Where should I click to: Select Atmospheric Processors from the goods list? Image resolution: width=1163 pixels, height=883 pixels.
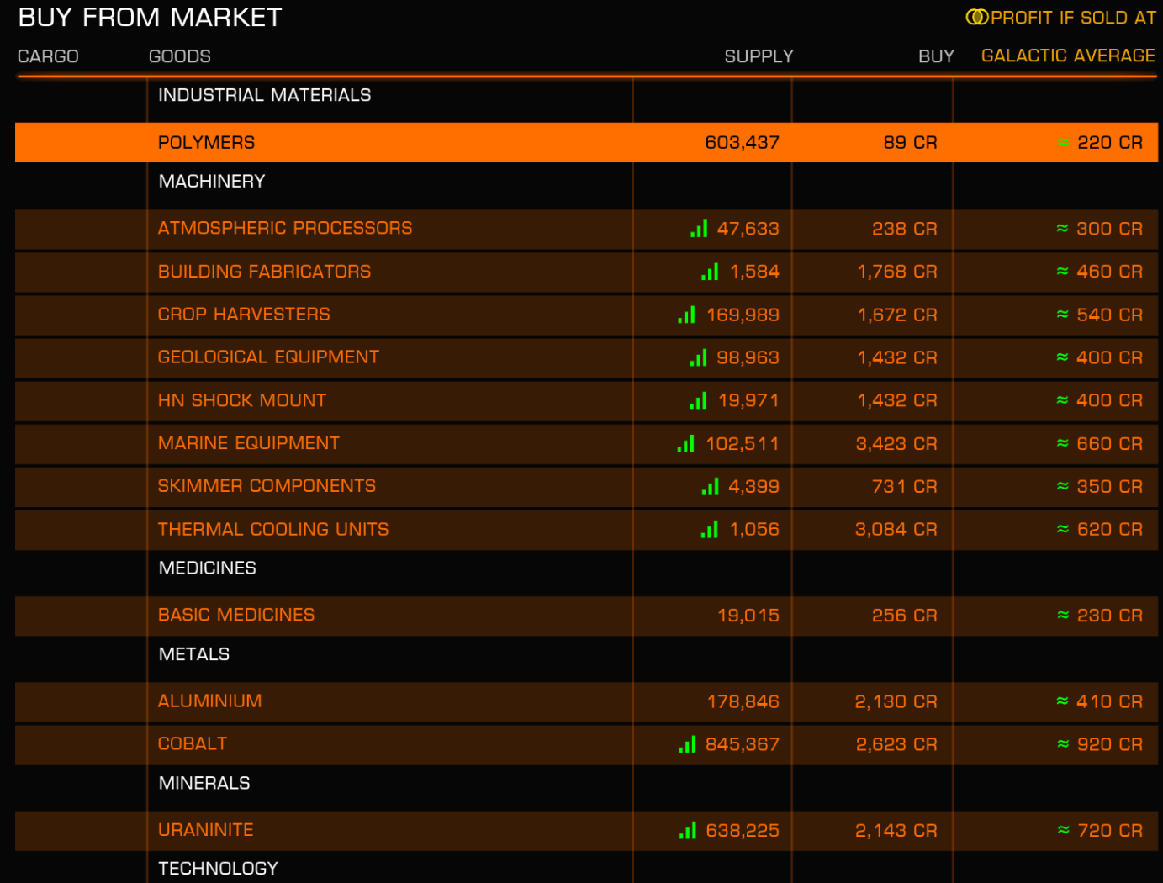click(586, 229)
